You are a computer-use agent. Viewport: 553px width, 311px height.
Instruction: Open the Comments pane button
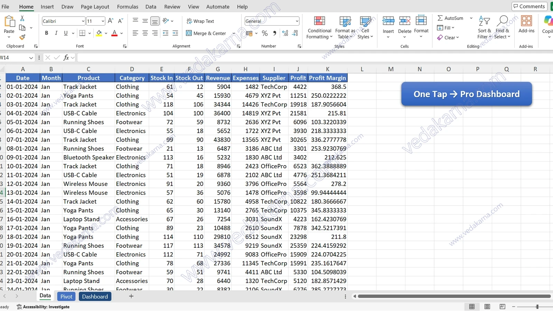[529, 7]
